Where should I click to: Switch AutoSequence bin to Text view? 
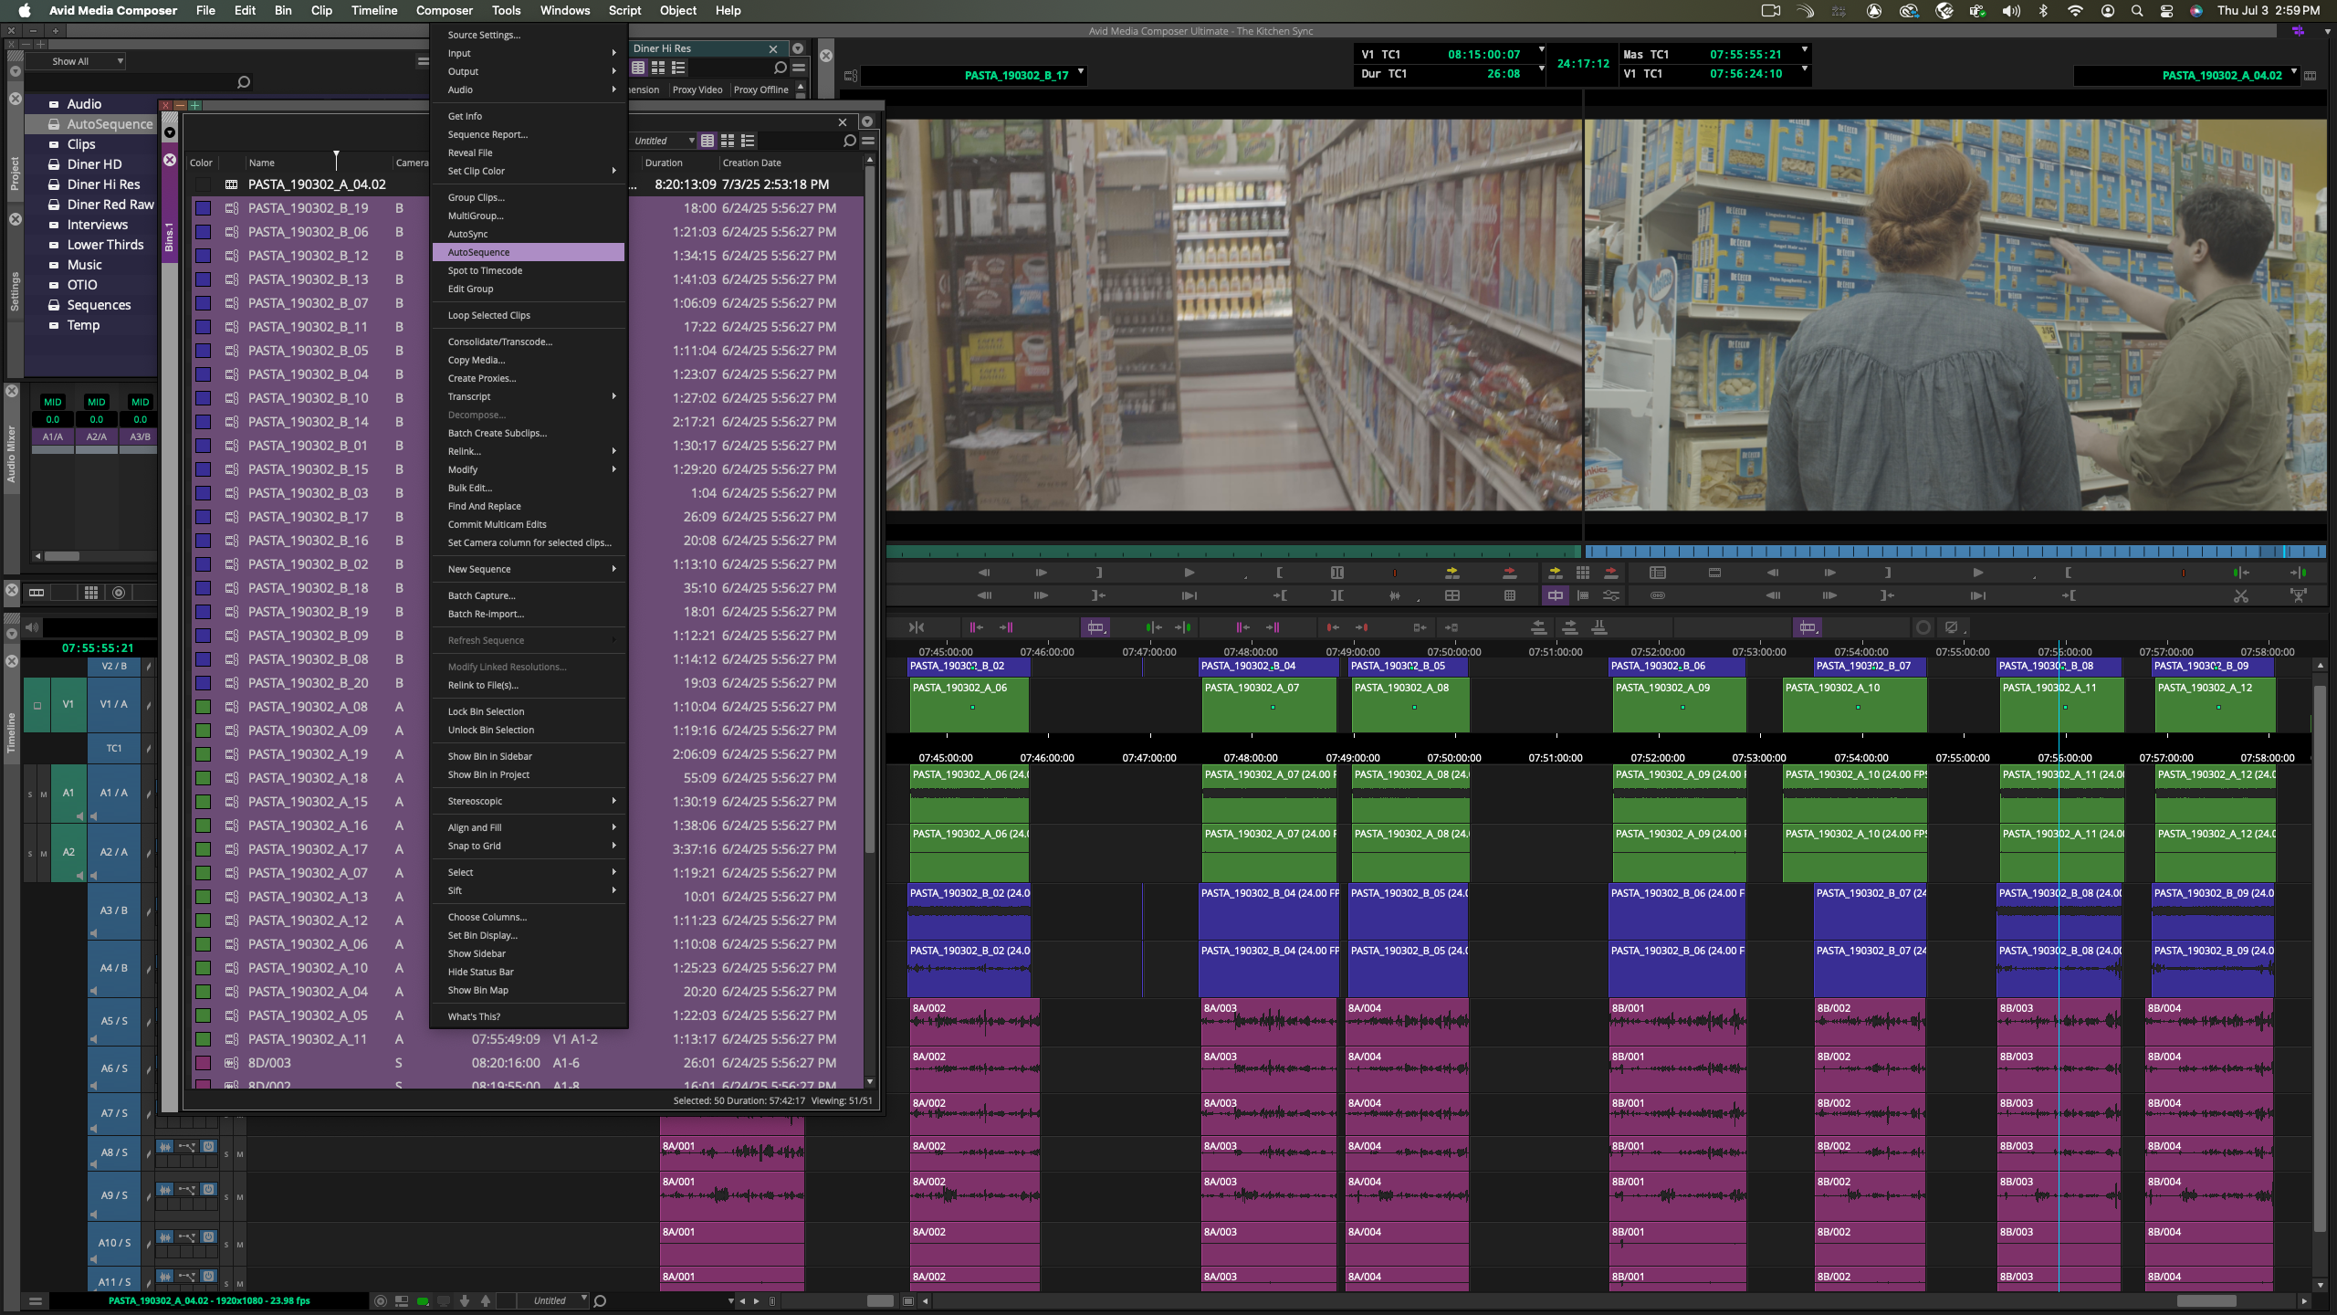tap(707, 141)
